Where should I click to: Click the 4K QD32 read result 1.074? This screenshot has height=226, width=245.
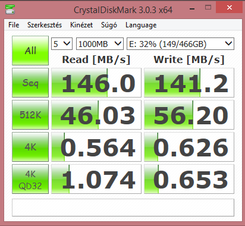click(96, 179)
